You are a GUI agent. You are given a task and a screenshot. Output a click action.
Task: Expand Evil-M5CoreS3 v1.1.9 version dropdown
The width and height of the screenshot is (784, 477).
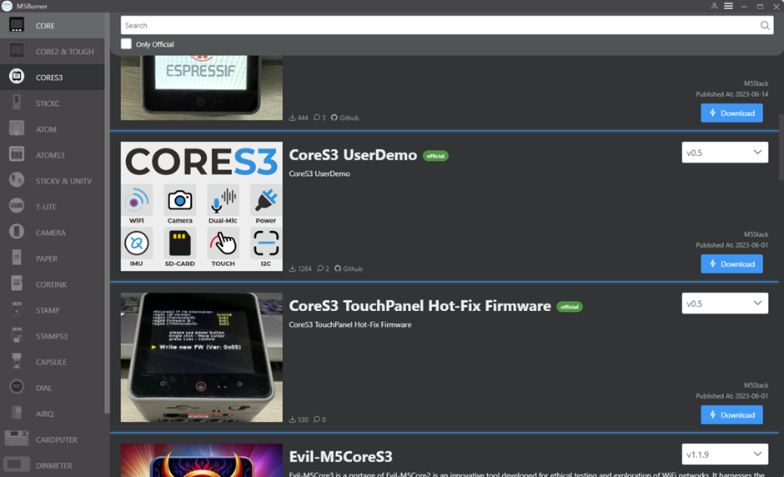724,454
